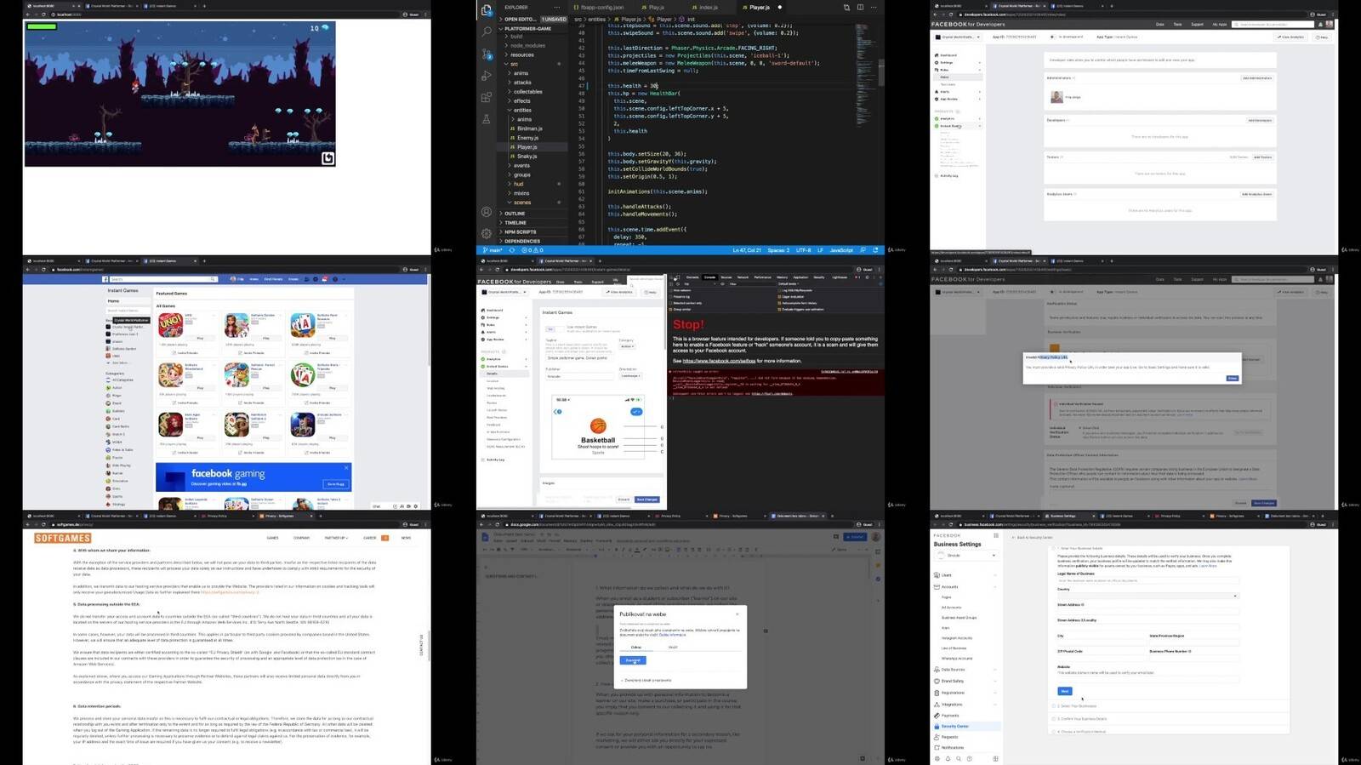Open the Extensions icon in VS Code activity bar

487,98
